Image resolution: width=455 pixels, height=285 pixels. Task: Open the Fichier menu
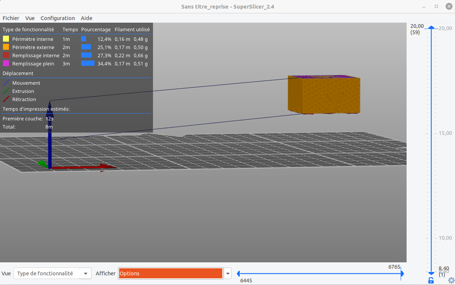pos(11,18)
